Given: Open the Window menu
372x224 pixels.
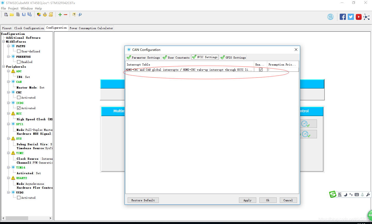Looking at the screenshot, I should pos(27,9).
